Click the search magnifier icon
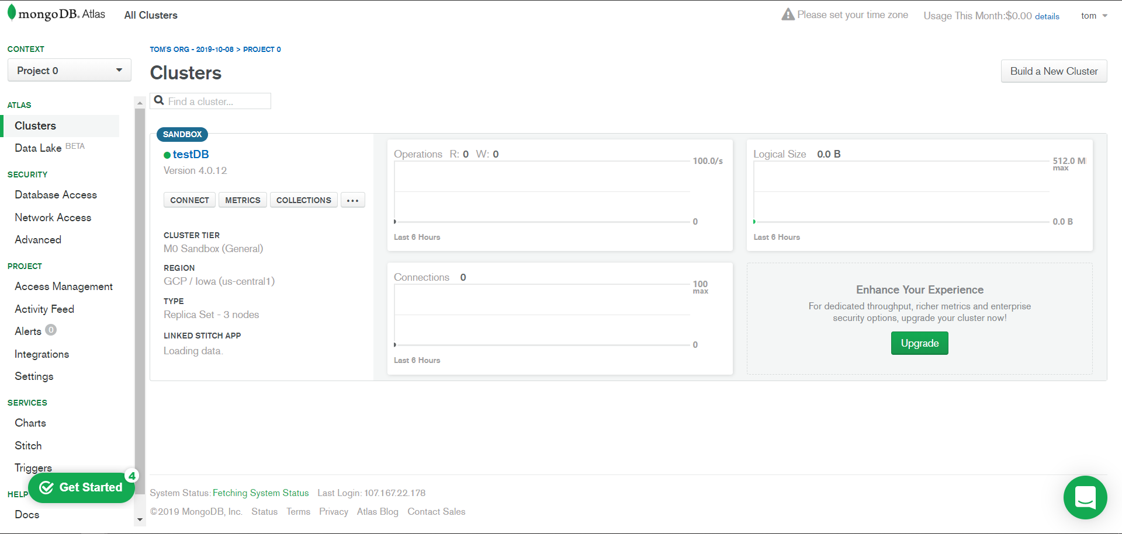1122x534 pixels. click(x=158, y=100)
